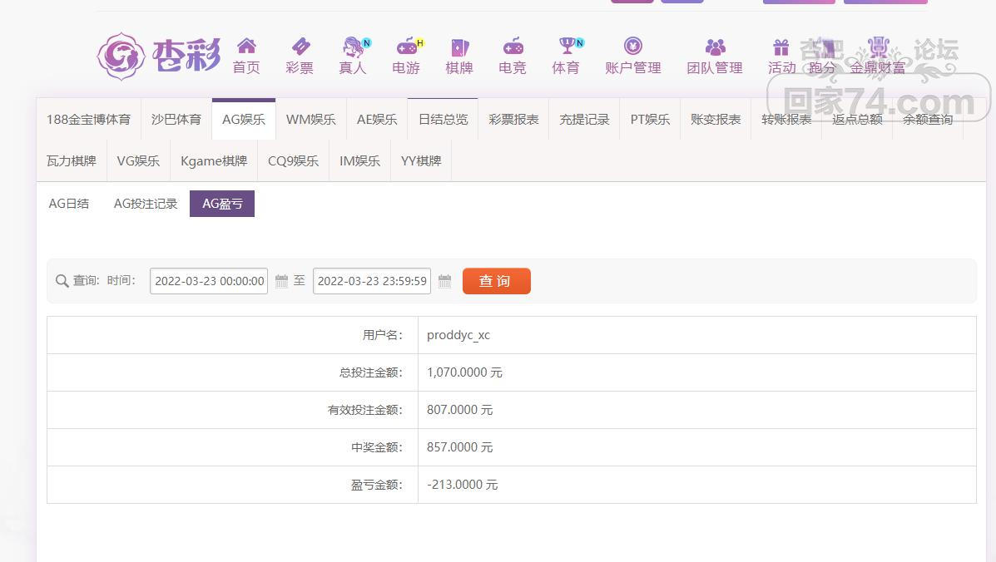Click the home (首页) house icon

pyautogui.click(x=246, y=47)
